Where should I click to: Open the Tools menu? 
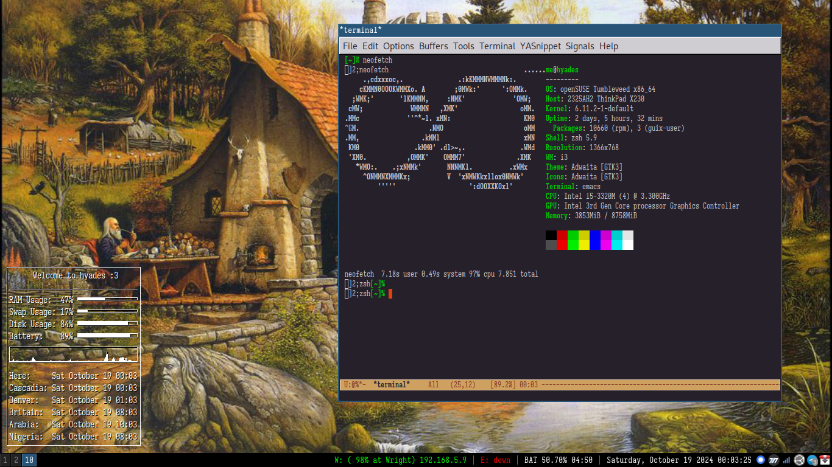[x=464, y=46]
